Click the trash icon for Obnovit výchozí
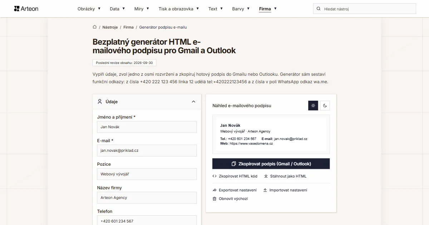 click(214, 199)
